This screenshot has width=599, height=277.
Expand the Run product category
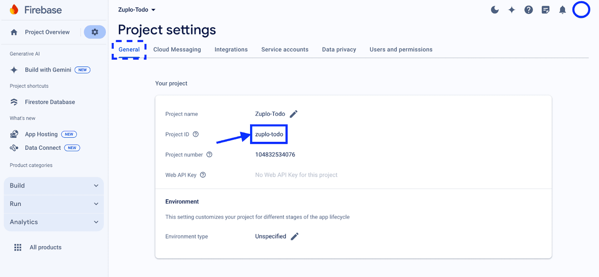point(53,204)
